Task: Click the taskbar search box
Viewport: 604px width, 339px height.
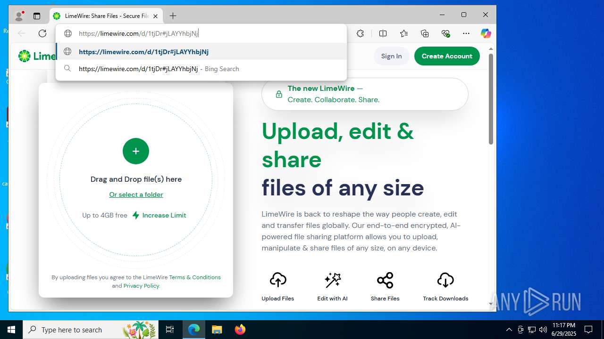Action: [x=91, y=330]
